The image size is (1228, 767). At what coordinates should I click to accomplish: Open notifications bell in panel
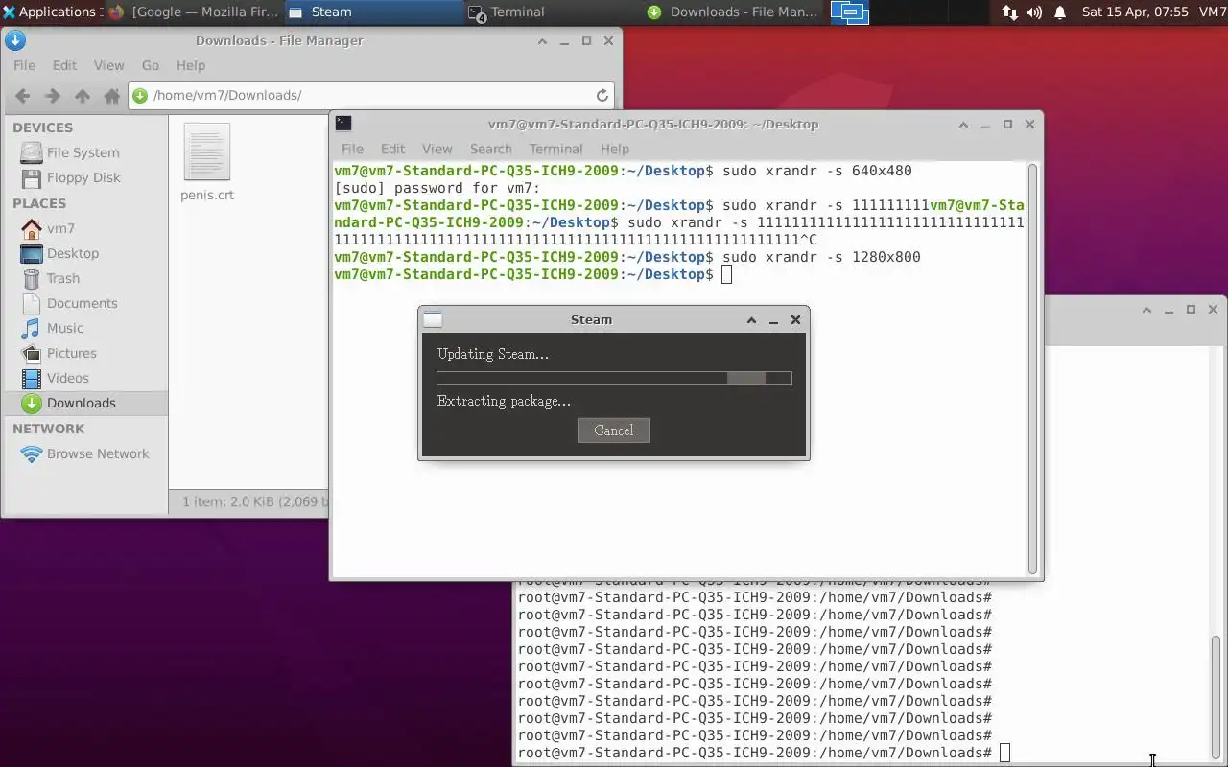pos(1060,12)
